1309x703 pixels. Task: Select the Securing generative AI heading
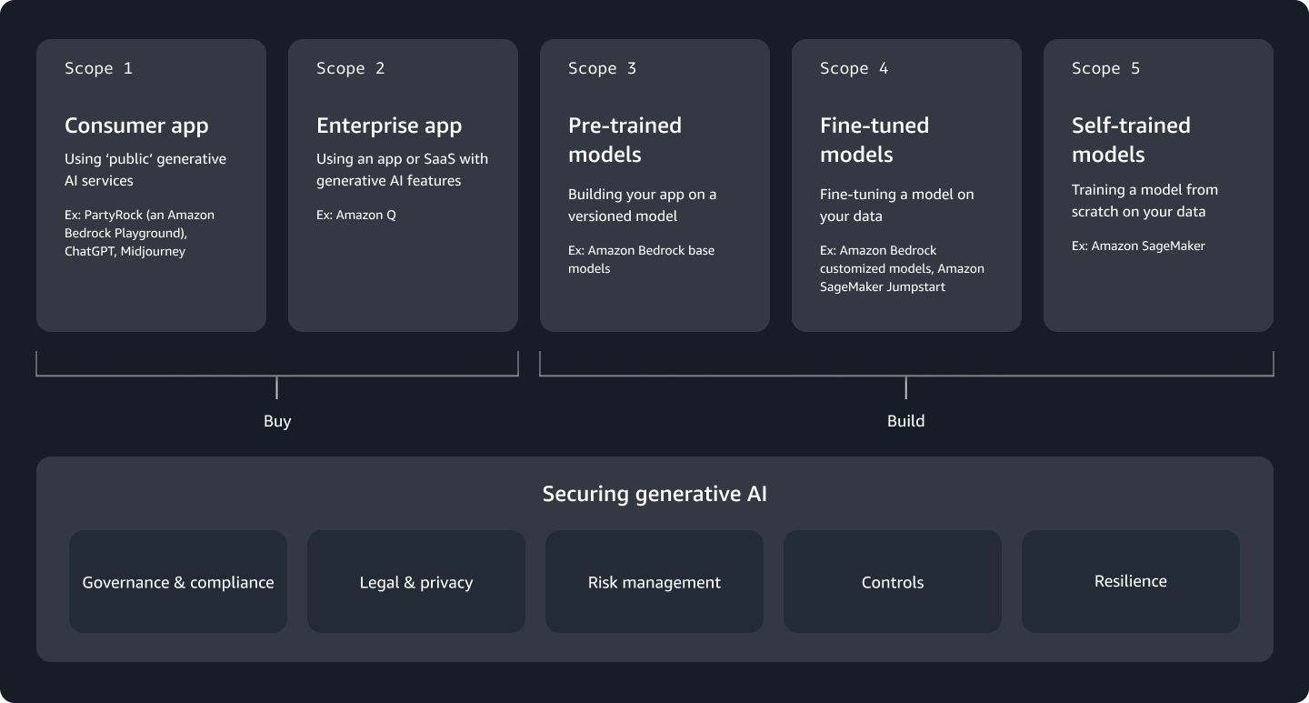click(654, 494)
